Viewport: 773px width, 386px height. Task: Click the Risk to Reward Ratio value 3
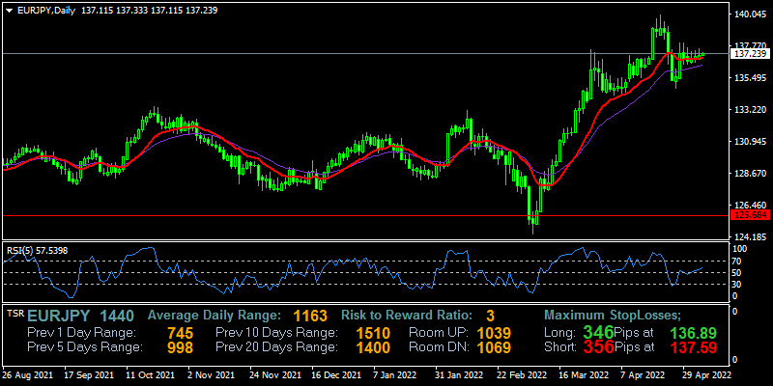pos(490,316)
